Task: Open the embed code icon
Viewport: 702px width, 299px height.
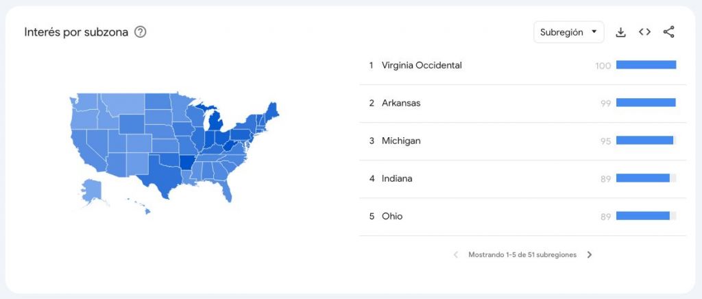Action: coord(644,32)
